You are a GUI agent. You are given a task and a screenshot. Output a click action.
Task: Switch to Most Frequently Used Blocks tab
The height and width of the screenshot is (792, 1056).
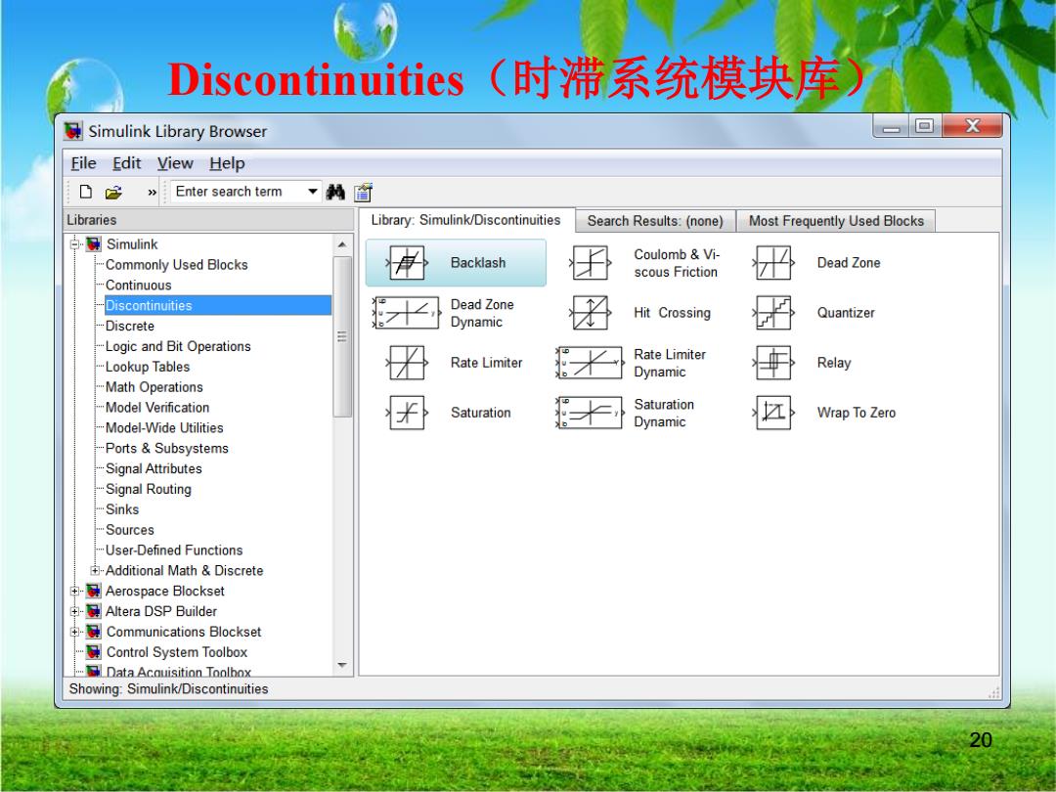[x=836, y=221]
